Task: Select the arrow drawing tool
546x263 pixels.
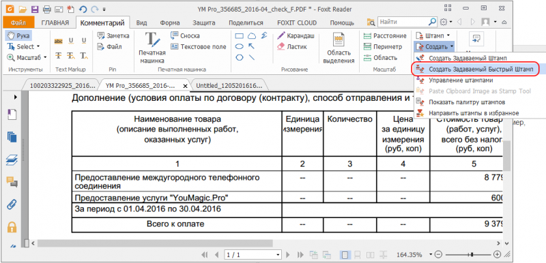Action: (251, 46)
